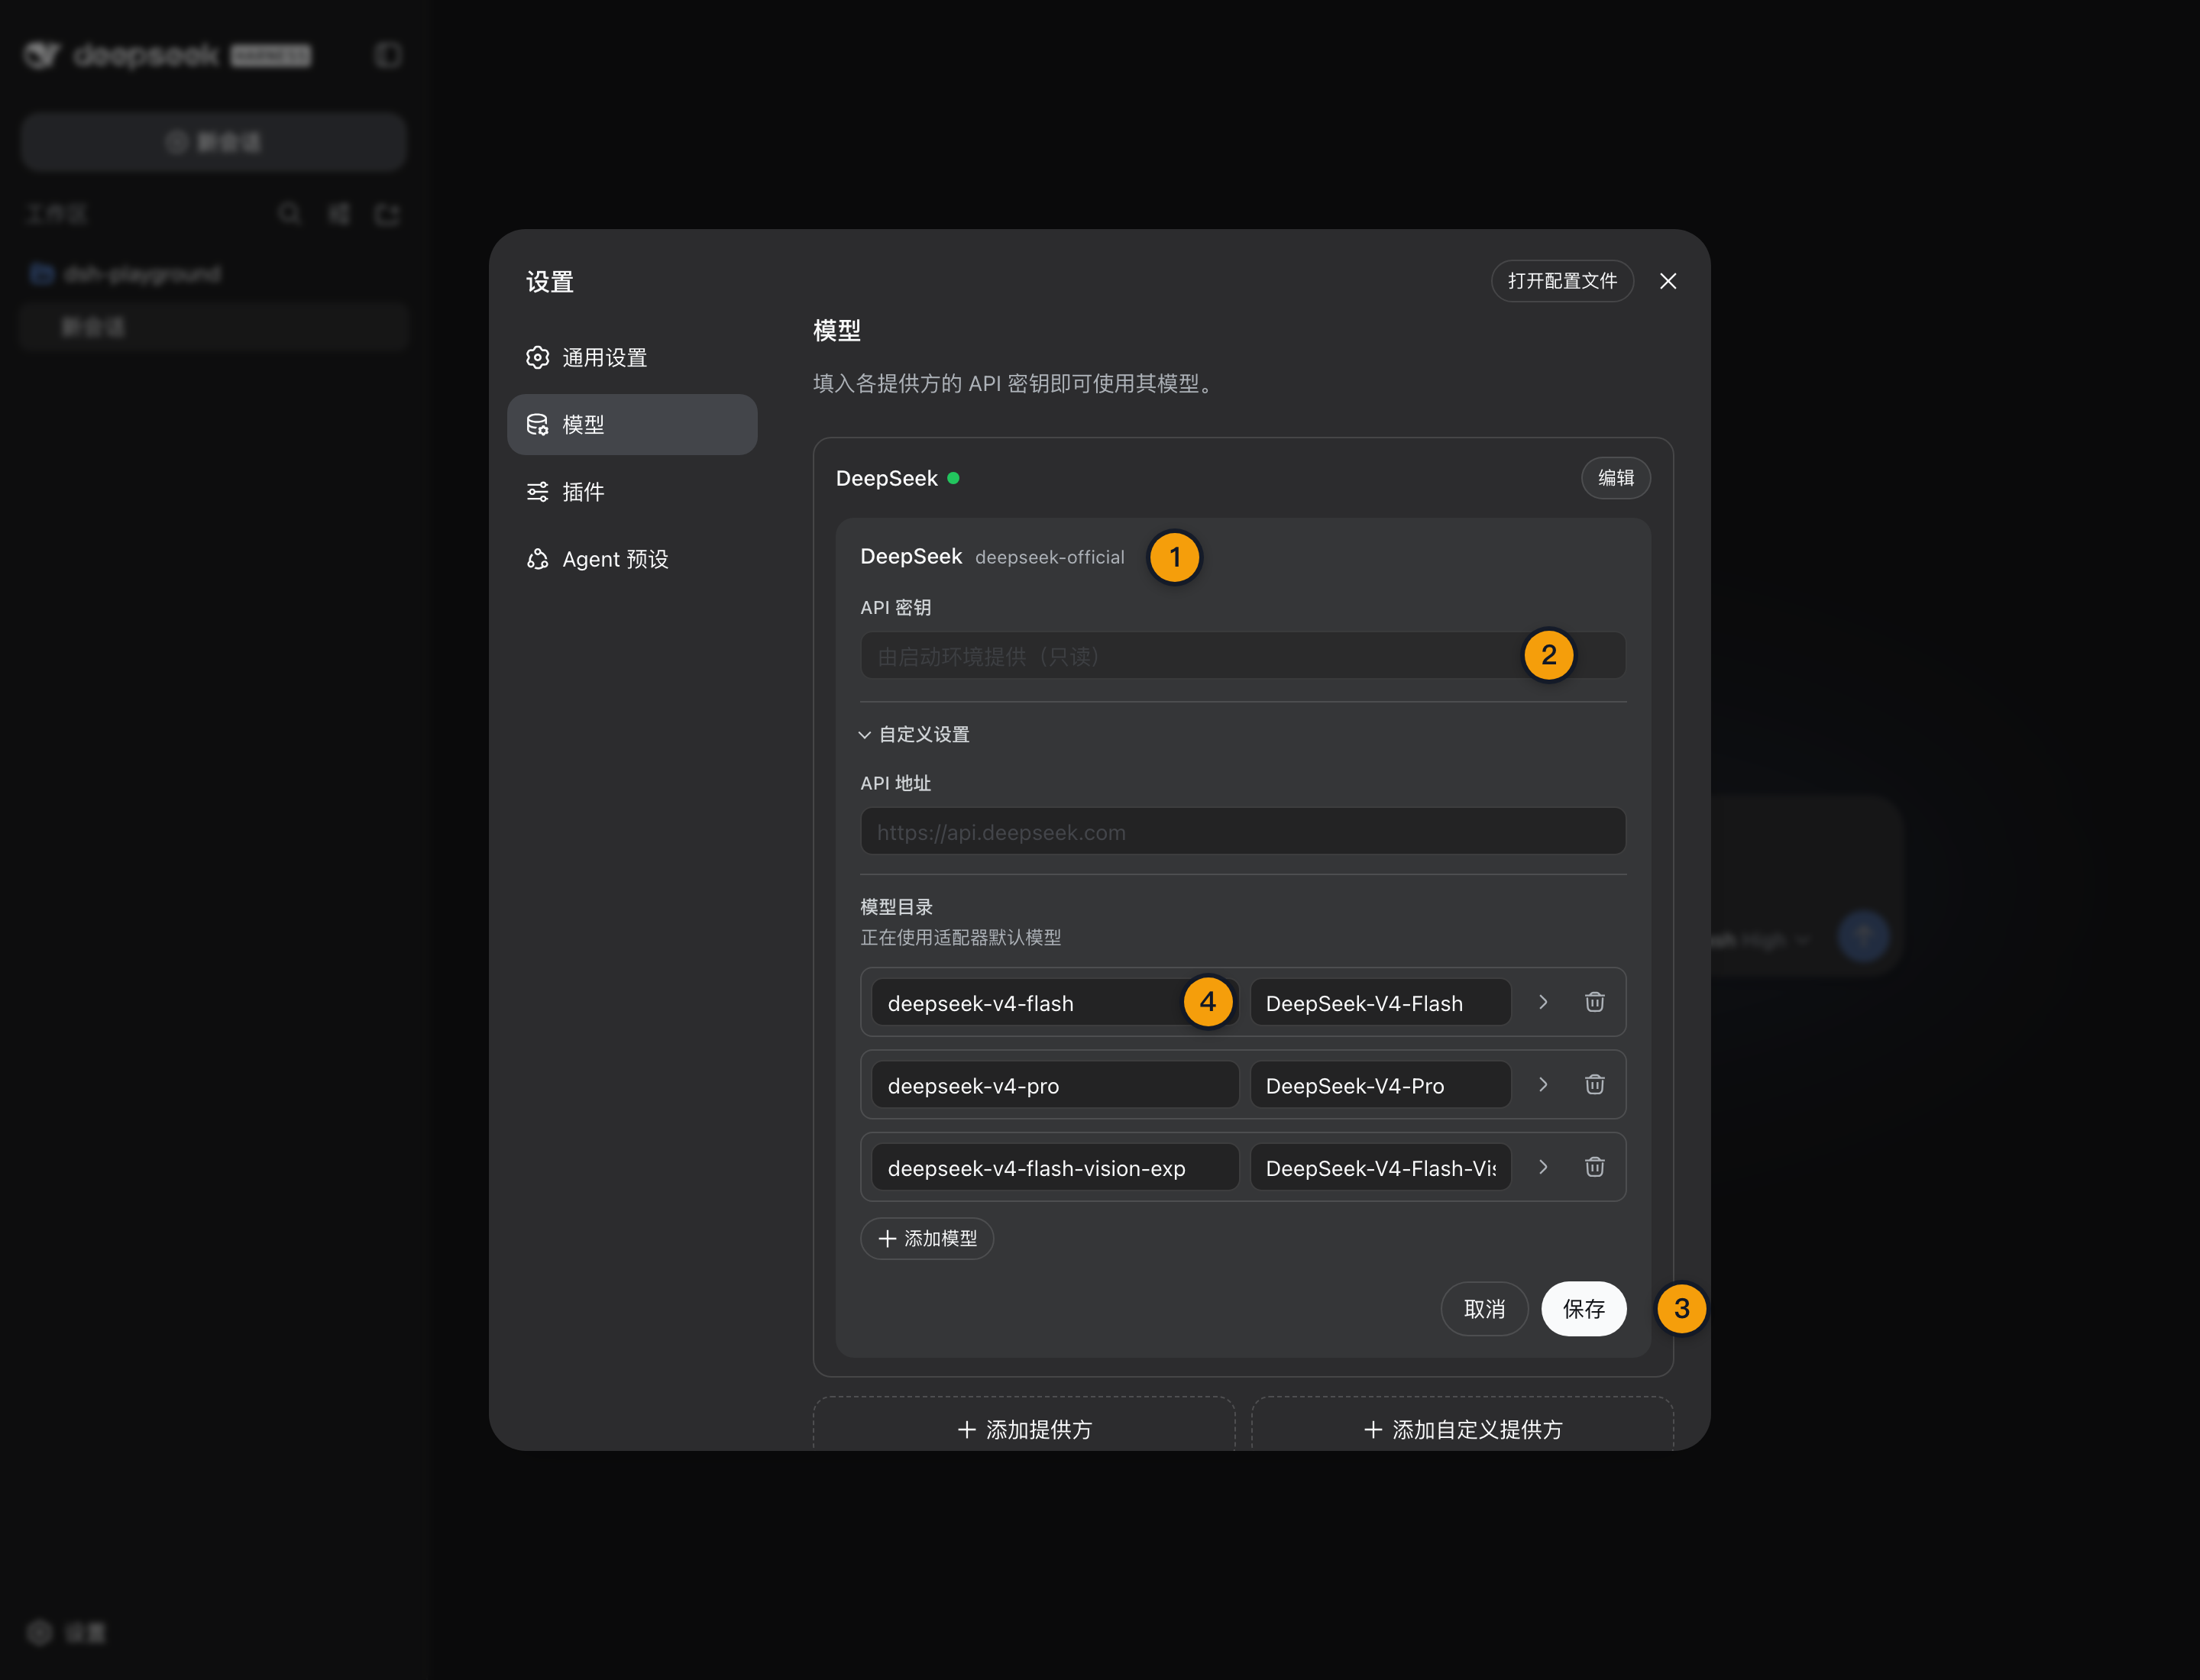The width and height of the screenshot is (2200, 1680).
Task: Edit the deepseek-v4-flash-vision-exp model ID field
Action: click(x=1054, y=1168)
